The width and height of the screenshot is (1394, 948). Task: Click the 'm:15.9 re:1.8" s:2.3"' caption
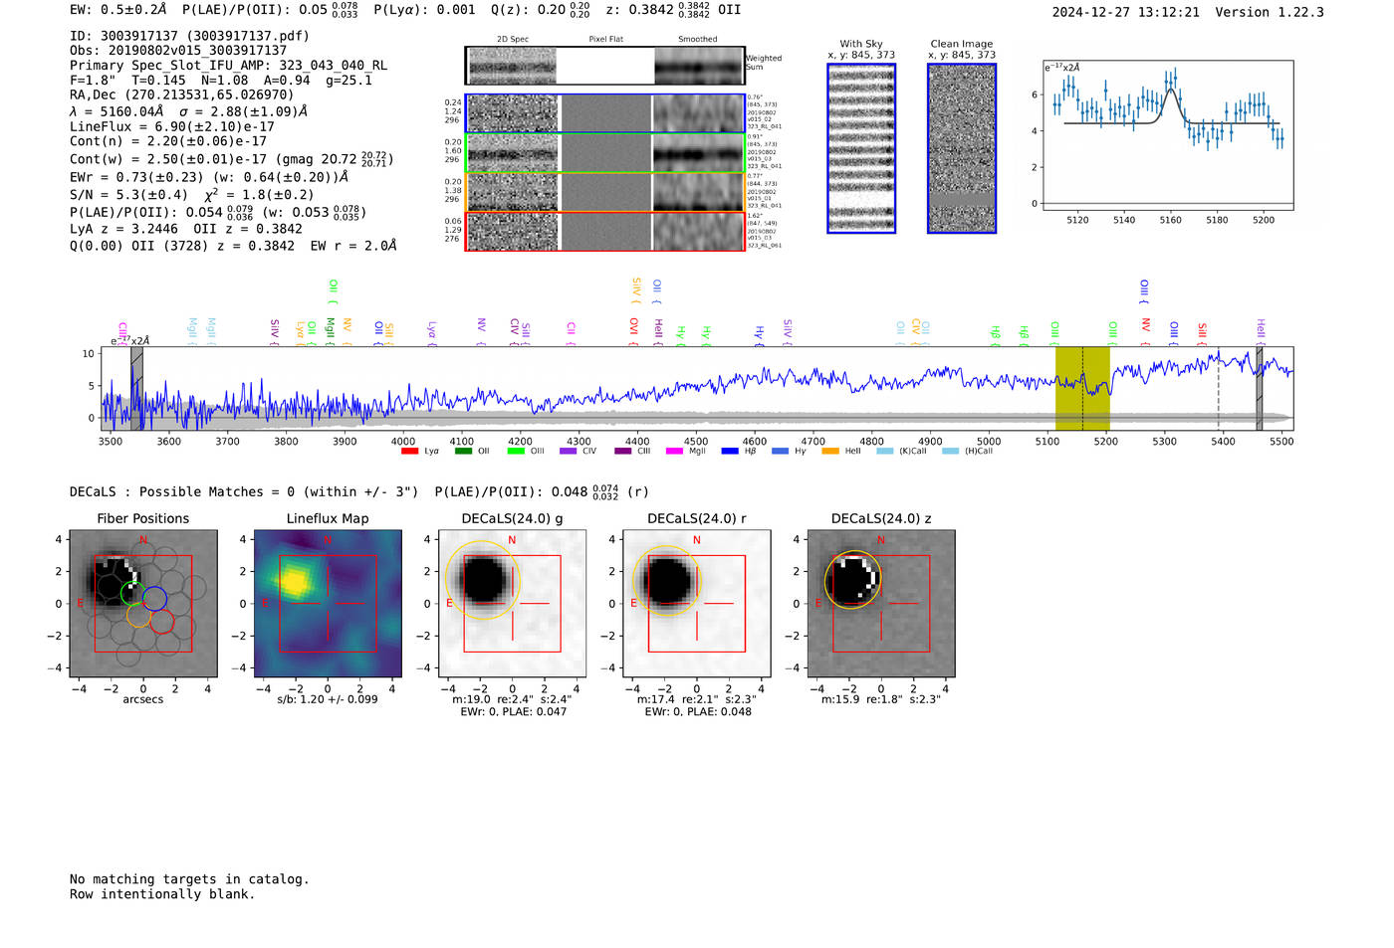click(x=881, y=699)
